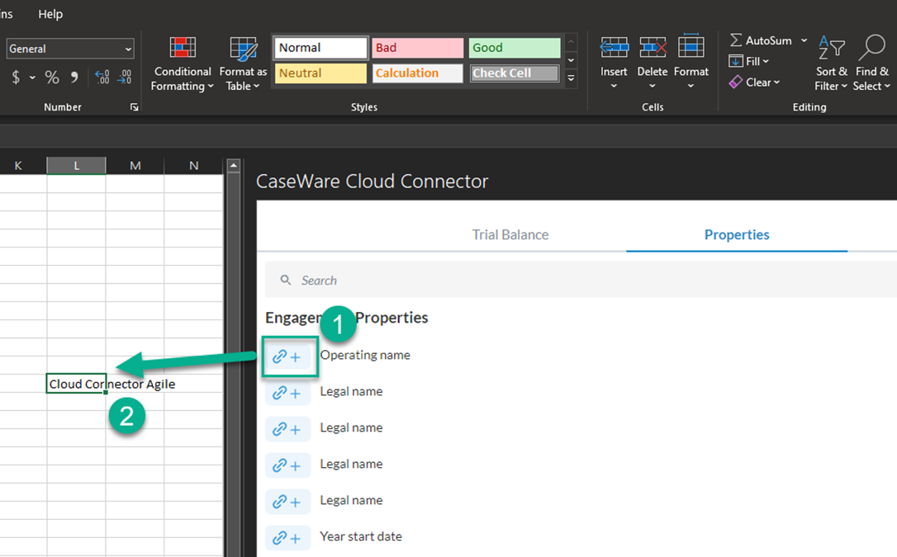Switch to the Properties tab
897x557 pixels.
(x=736, y=235)
